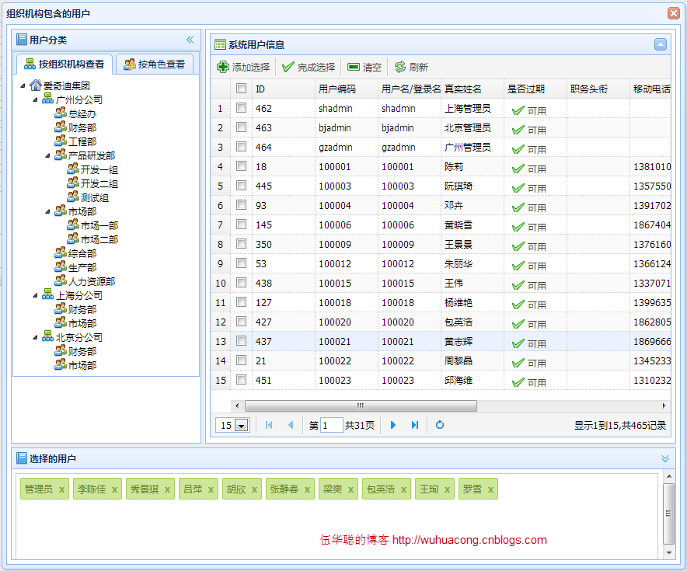
Task: Go to the next page
Action: [x=393, y=425]
